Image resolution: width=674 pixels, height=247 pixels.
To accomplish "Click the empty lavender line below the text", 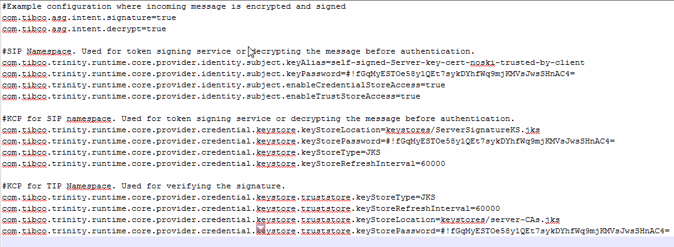I will [337, 241].
